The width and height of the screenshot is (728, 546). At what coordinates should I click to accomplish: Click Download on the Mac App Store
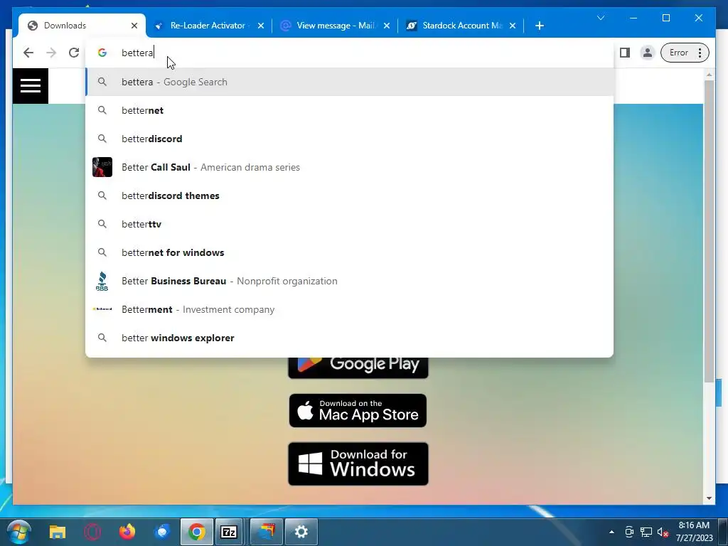coord(358,410)
